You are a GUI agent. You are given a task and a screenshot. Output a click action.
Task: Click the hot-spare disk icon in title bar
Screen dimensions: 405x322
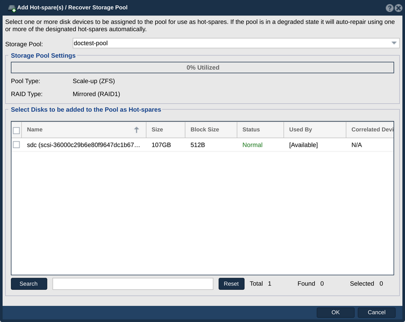click(x=12, y=8)
